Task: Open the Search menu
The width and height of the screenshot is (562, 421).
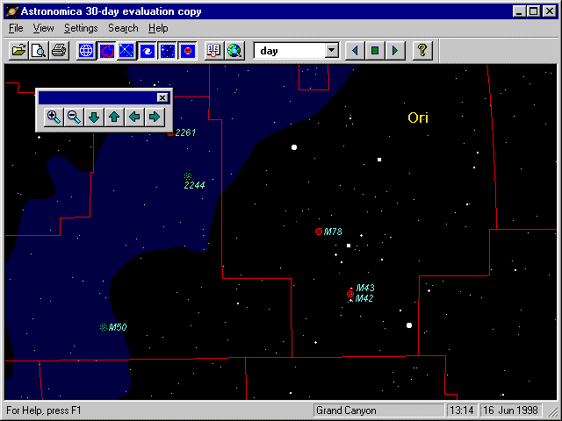Action: tap(123, 28)
